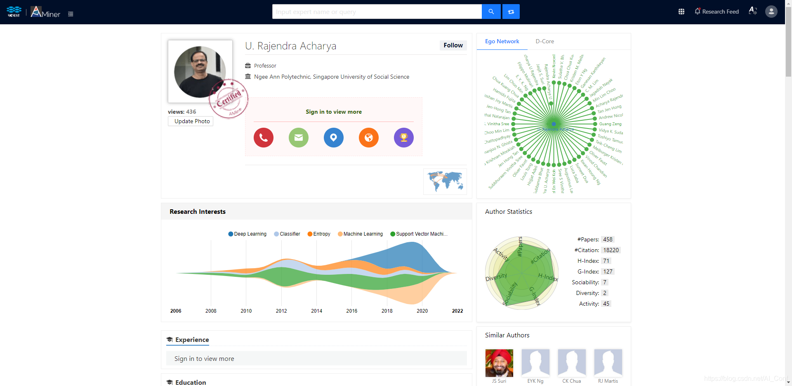Click the AMiner logo

click(x=45, y=12)
